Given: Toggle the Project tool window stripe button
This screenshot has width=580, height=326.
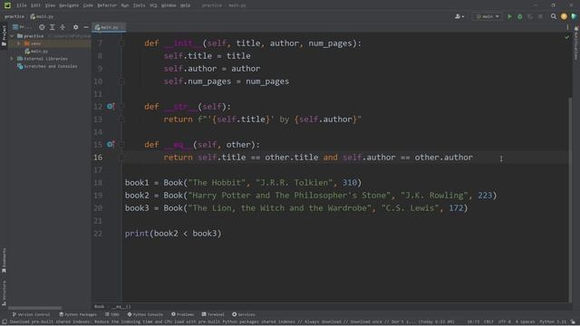Looking at the screenshot, I should pos(4,36).
